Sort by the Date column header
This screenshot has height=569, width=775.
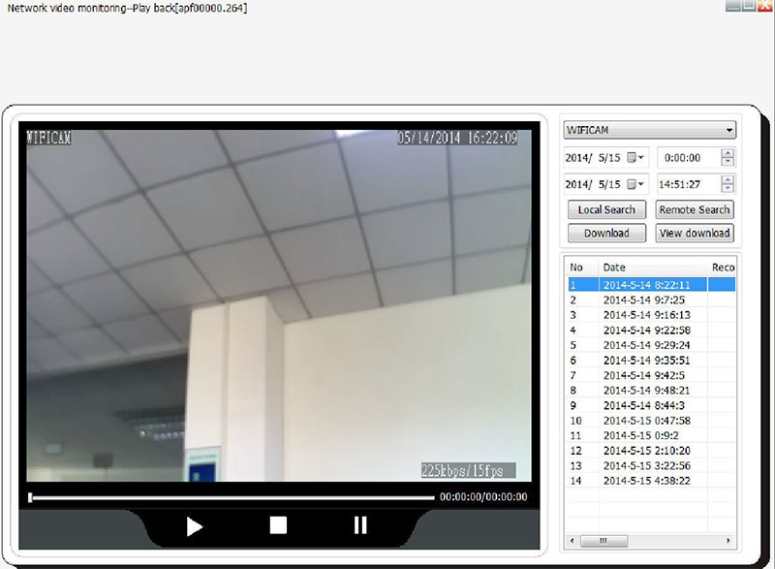click(x=653, y=268)
